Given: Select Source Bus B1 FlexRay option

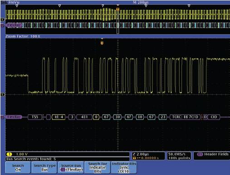Looking at the screenshot, I should coord(71,167).
